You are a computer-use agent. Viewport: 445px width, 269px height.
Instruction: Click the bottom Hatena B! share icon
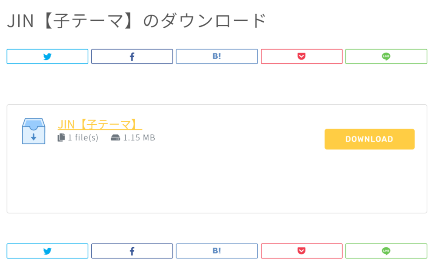(x=217, y=251)
